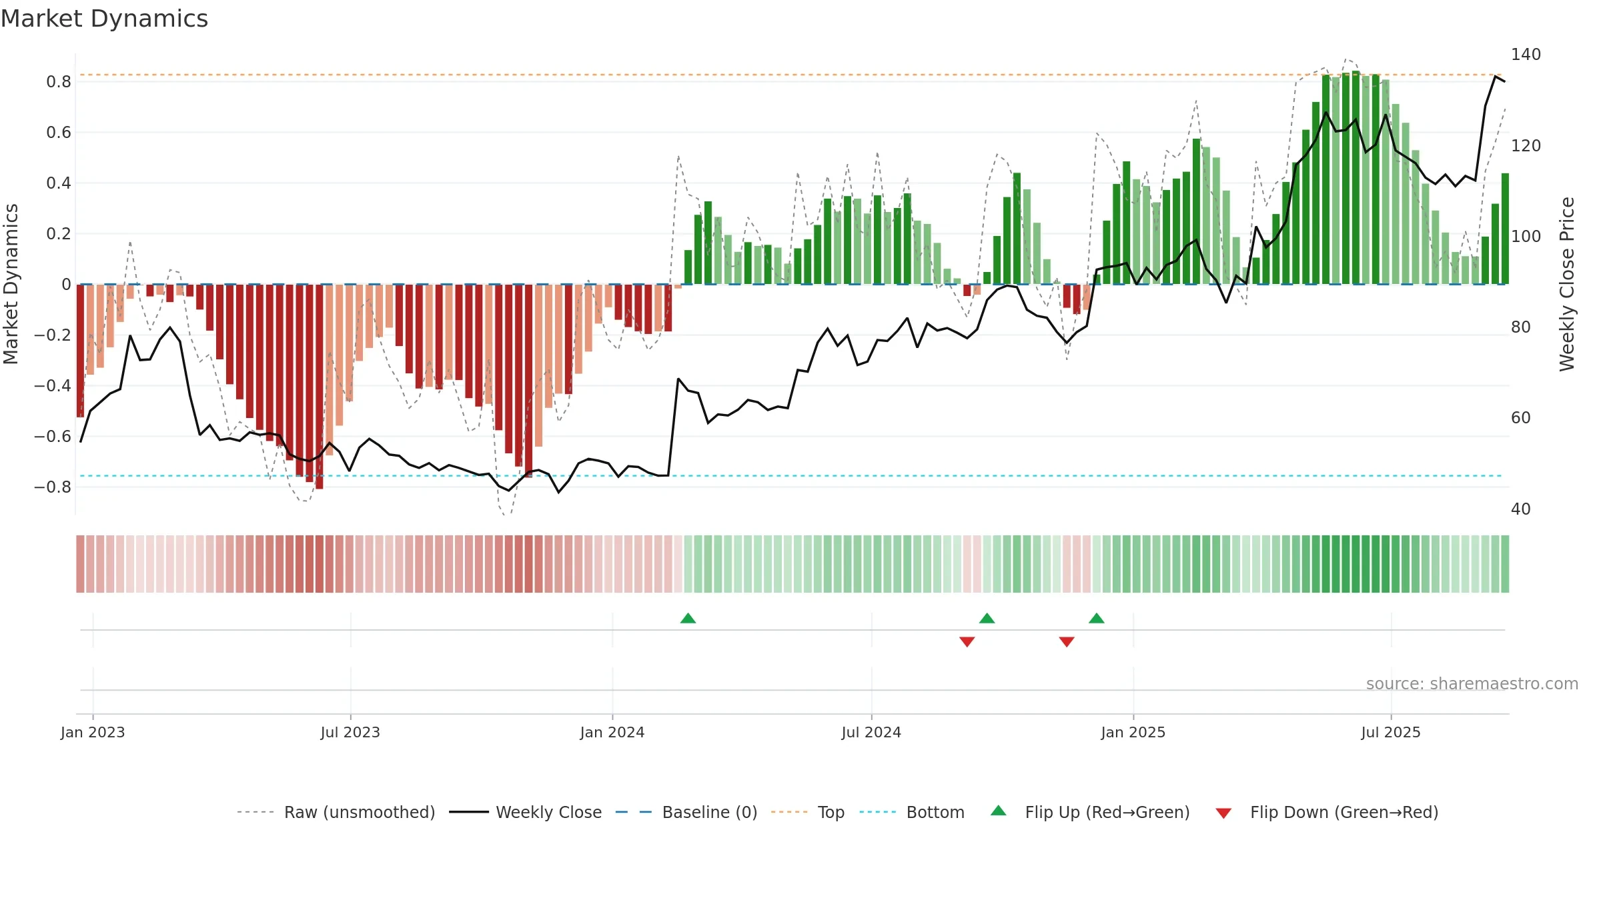Viewport: 1601px width, 900px height.
Task: Select the second red flip-down marker before Jan 2025
Action: 1067,641
